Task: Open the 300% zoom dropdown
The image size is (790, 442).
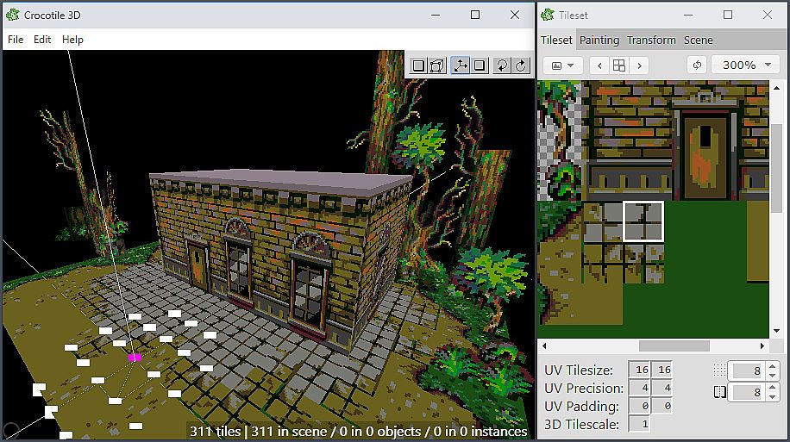Action: pyautogui.click(x=745, y=65)
